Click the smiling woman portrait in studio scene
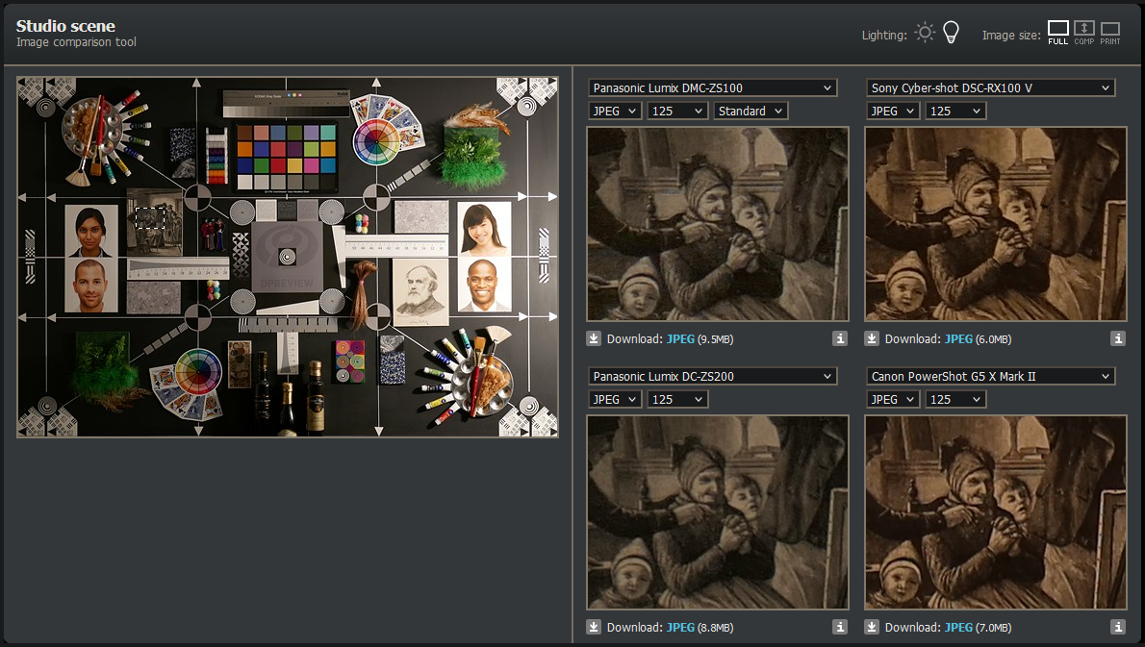 483,228
